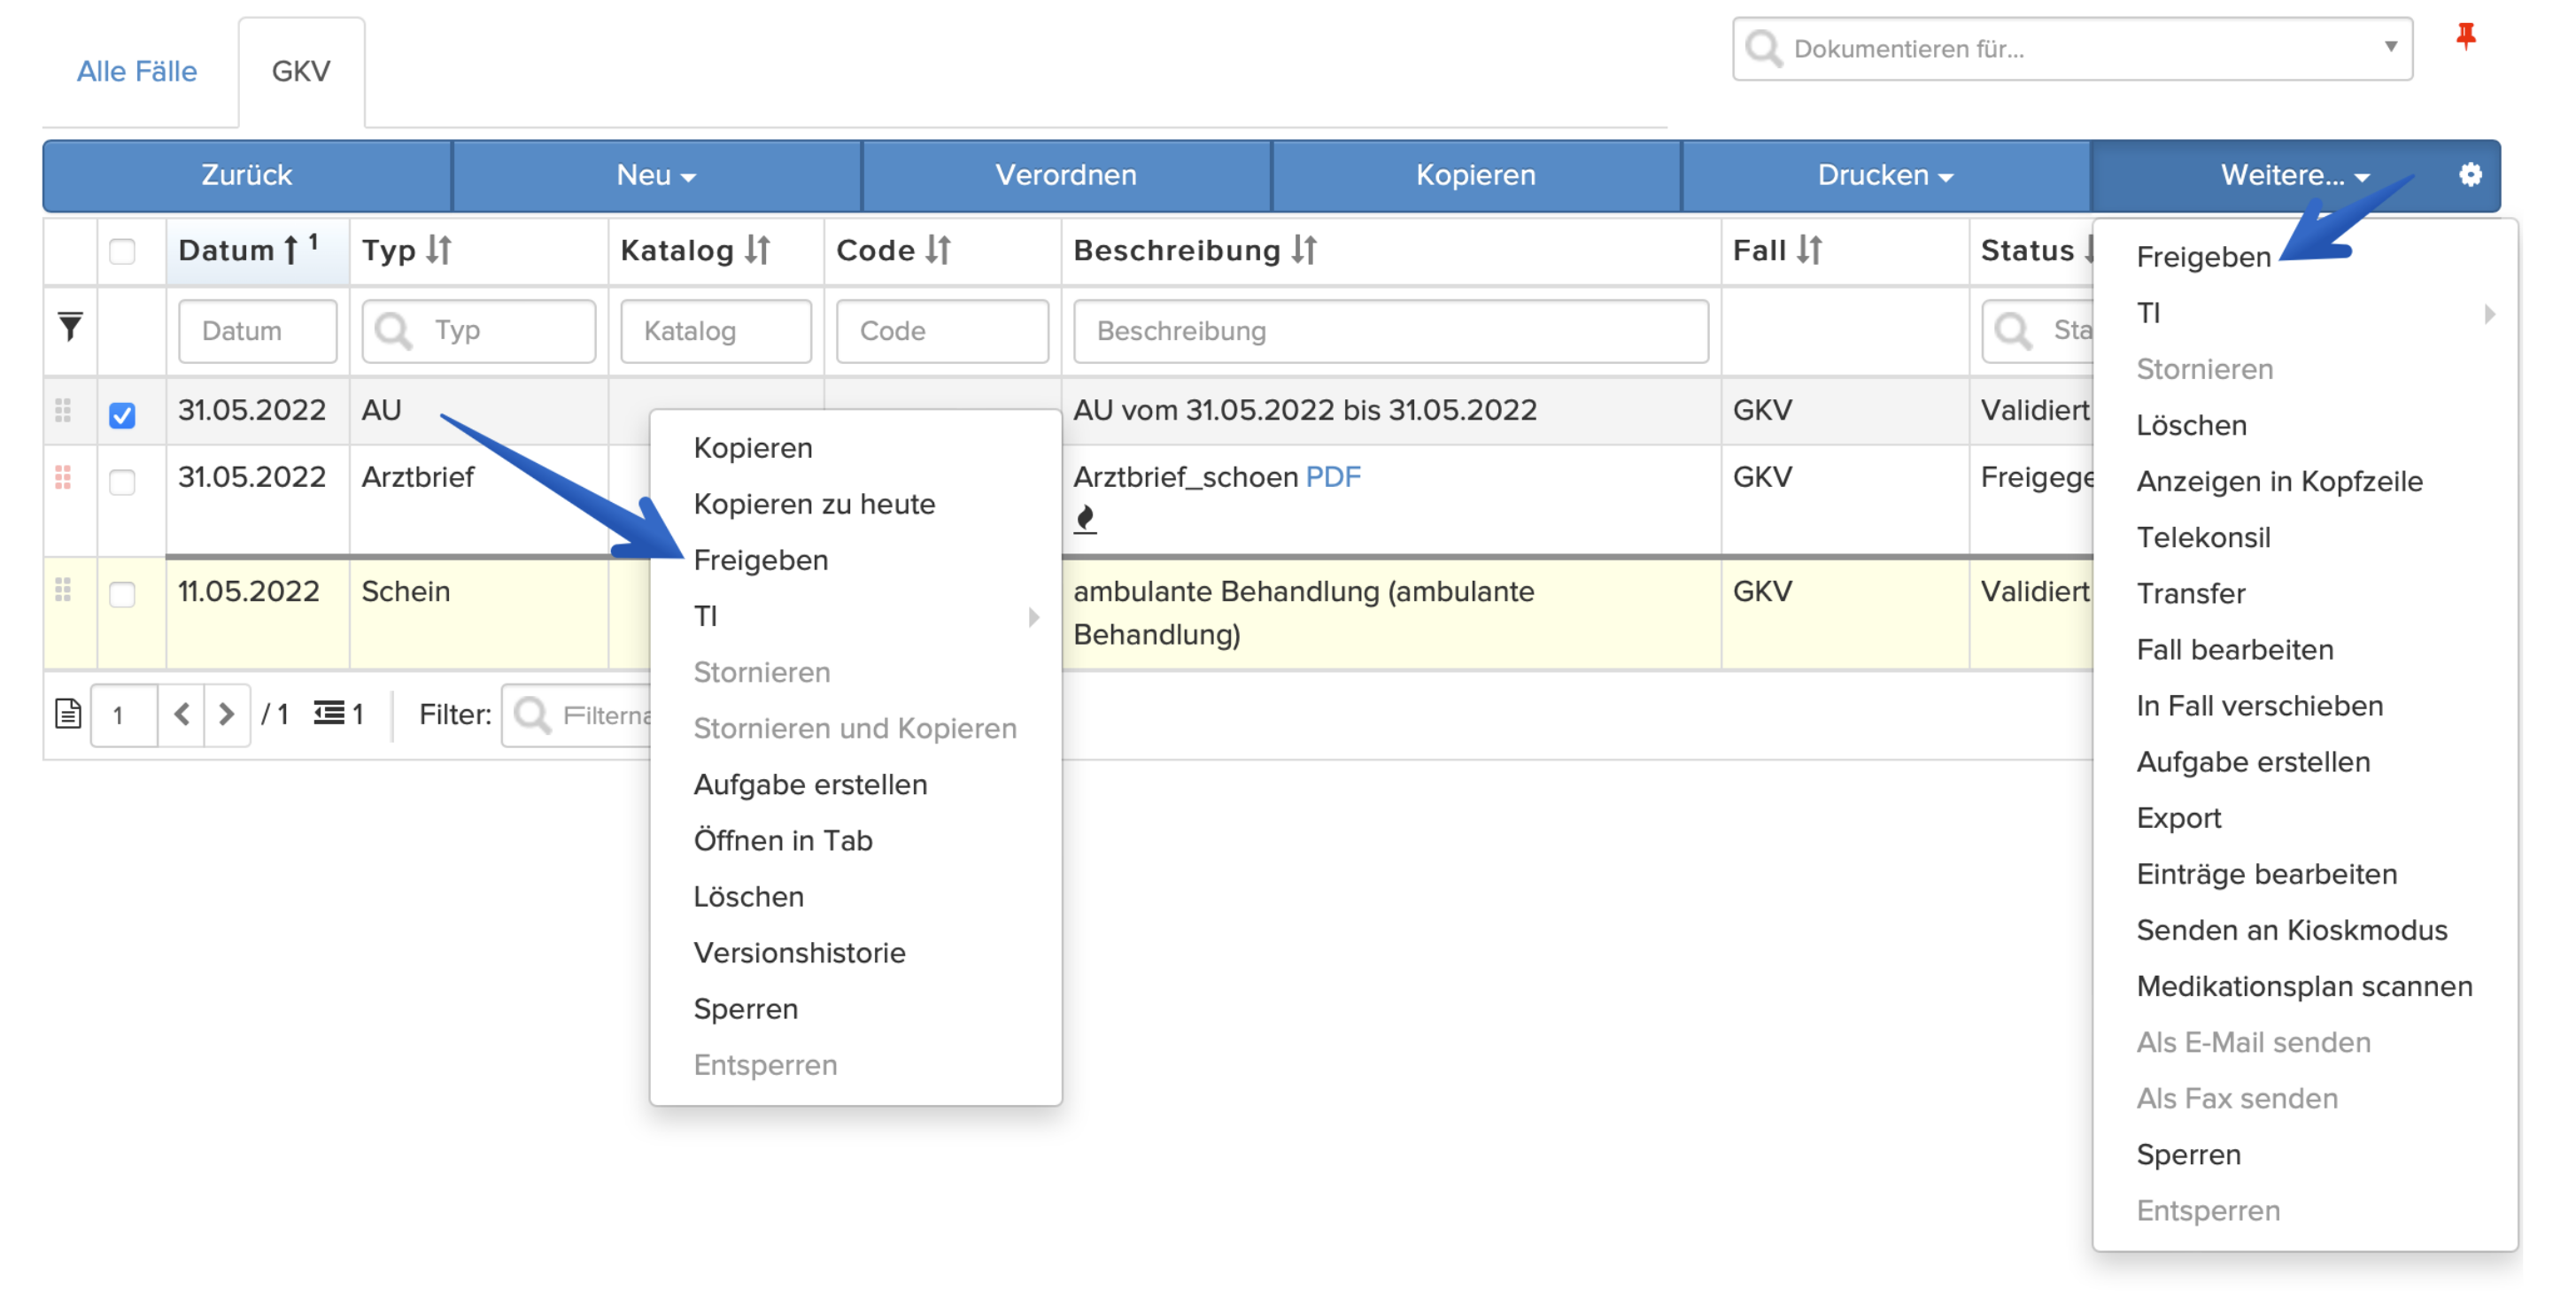Screen dimensions: 2576x1298
Task: Select Medikationsplan scannen entry
Action: [2304, 986]
